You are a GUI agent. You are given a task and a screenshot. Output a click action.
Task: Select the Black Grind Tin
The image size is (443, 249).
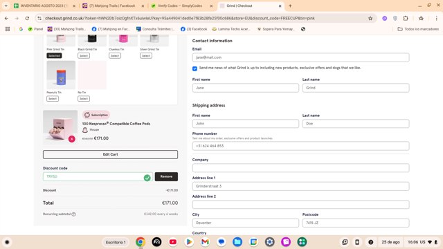84,55
